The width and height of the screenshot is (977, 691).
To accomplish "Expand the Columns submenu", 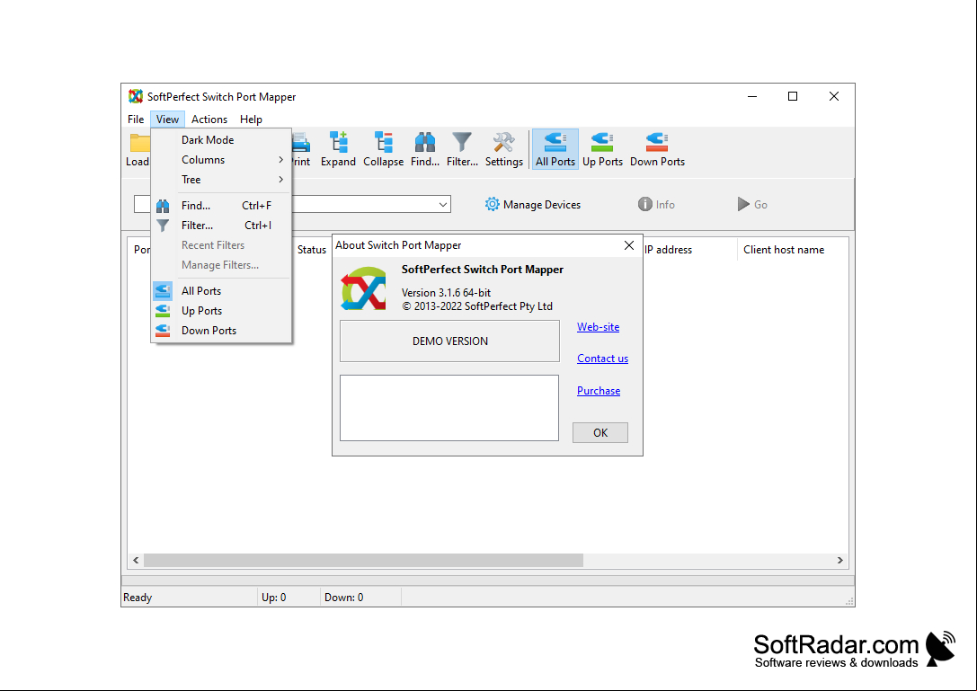I will pos(221,160).
